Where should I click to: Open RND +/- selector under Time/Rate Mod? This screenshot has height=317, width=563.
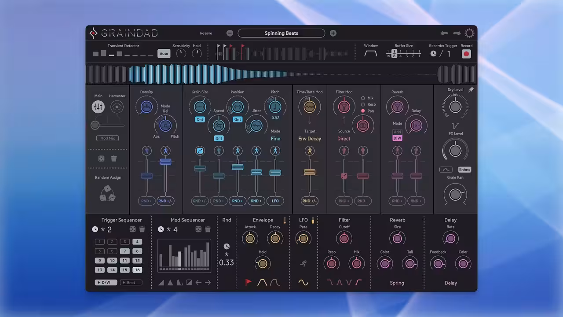click(x=310, y=201)
